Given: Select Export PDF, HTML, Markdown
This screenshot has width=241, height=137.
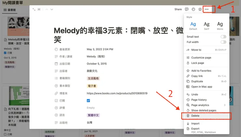Looking at the screenshot, I should pos(206,130).
